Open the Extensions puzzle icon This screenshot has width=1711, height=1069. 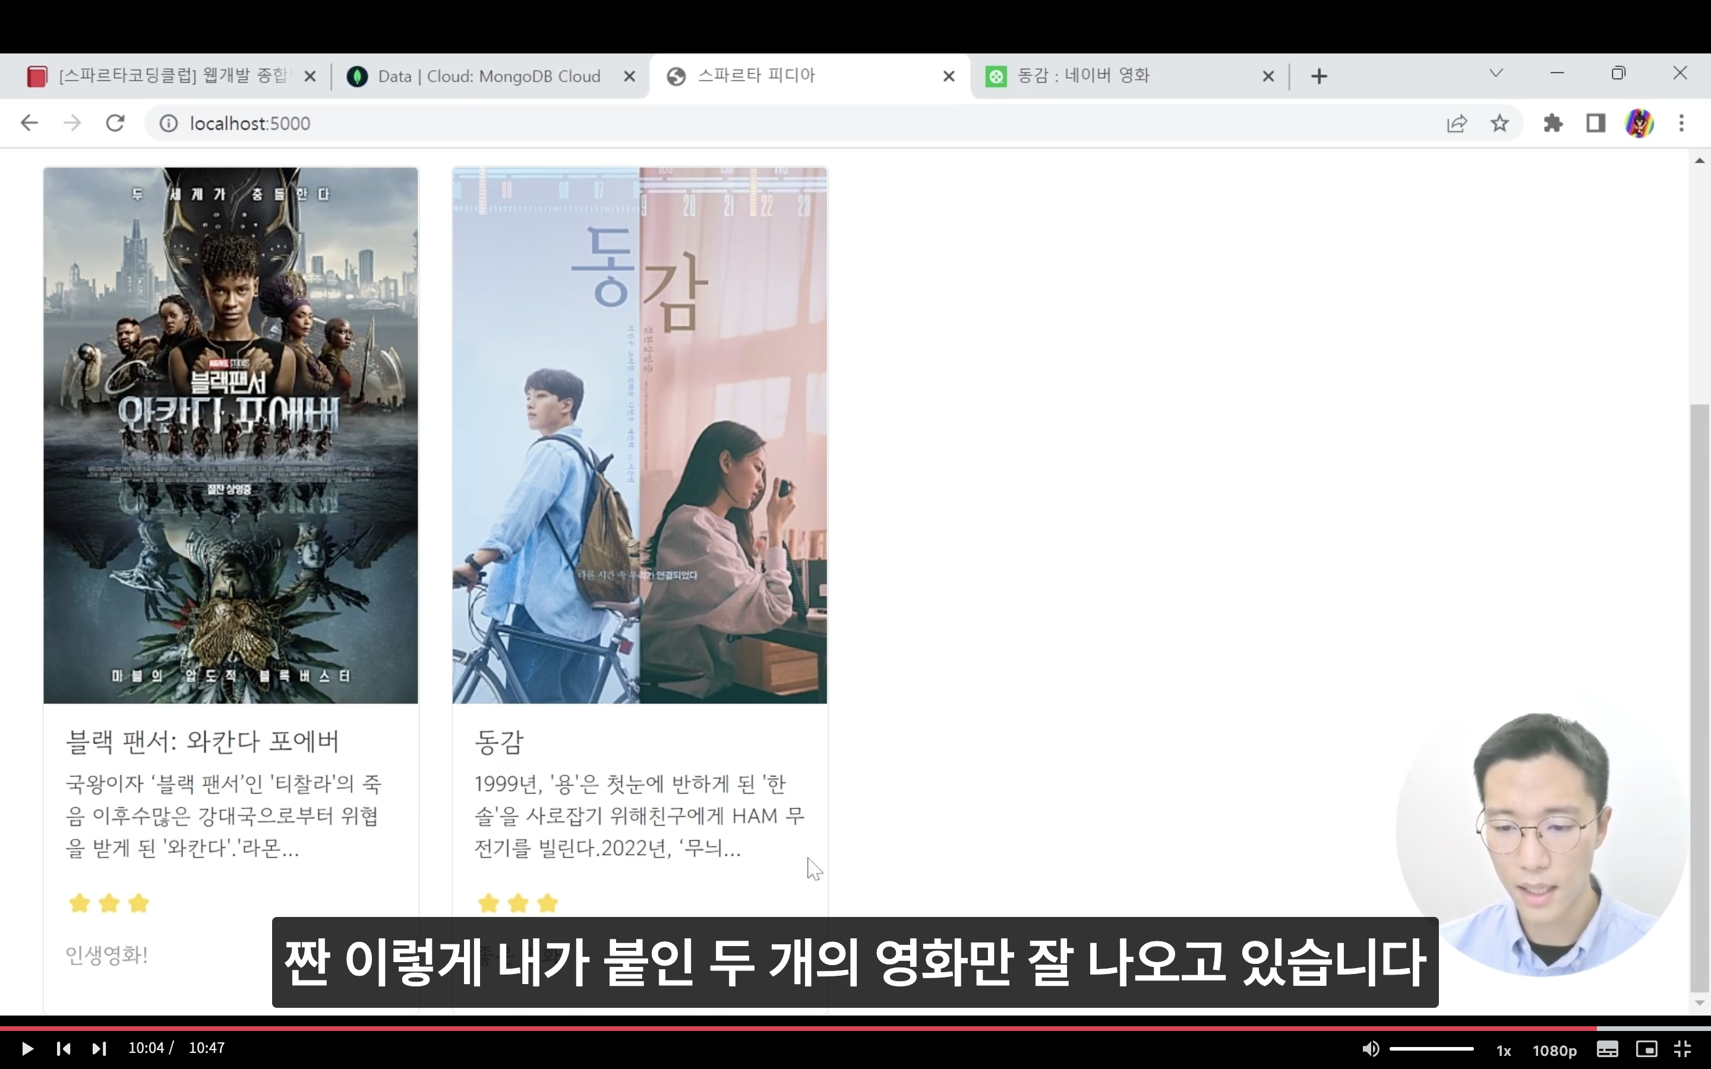pos(1552,124)
